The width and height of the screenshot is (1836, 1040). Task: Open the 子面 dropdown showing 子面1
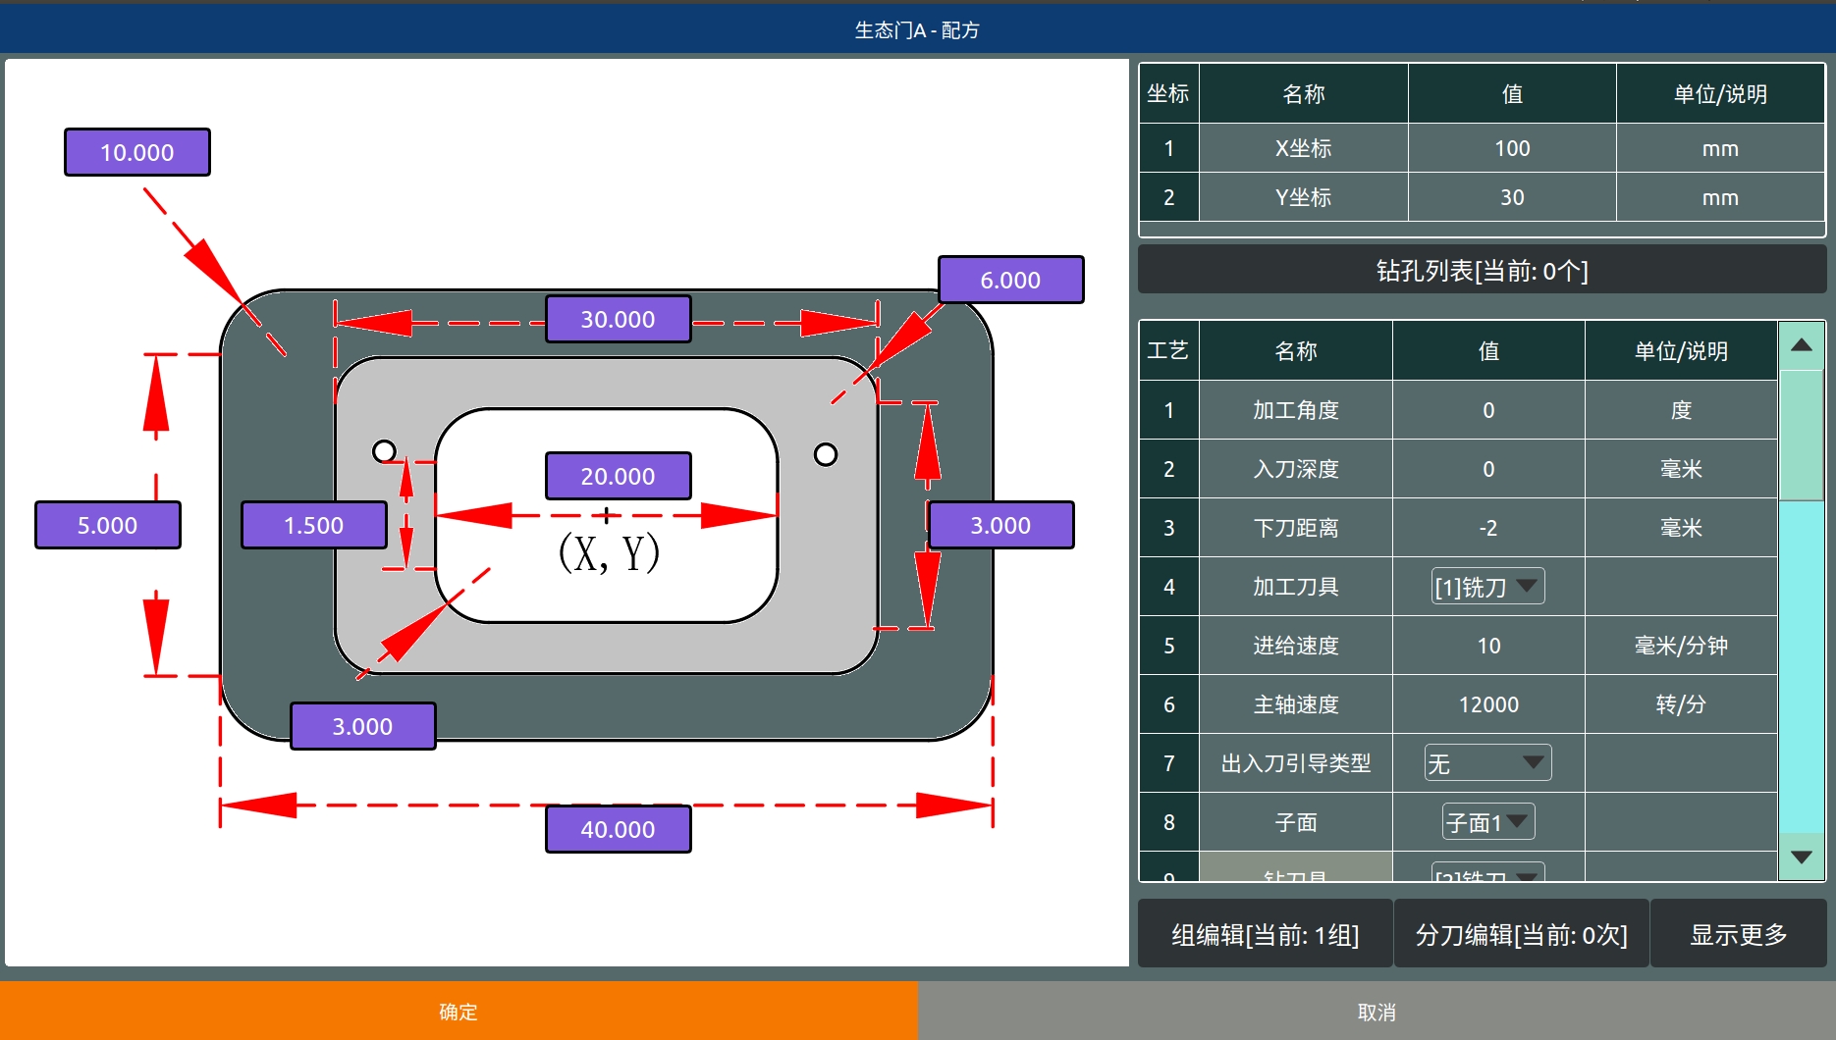tap(1487, 822)
